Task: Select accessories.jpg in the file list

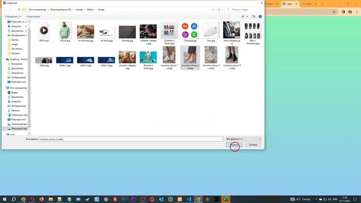Action: (x=85, y=33)
